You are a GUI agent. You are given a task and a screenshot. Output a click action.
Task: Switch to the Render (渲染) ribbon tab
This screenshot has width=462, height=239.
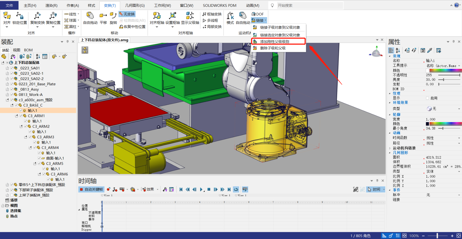tap(51, 5)
